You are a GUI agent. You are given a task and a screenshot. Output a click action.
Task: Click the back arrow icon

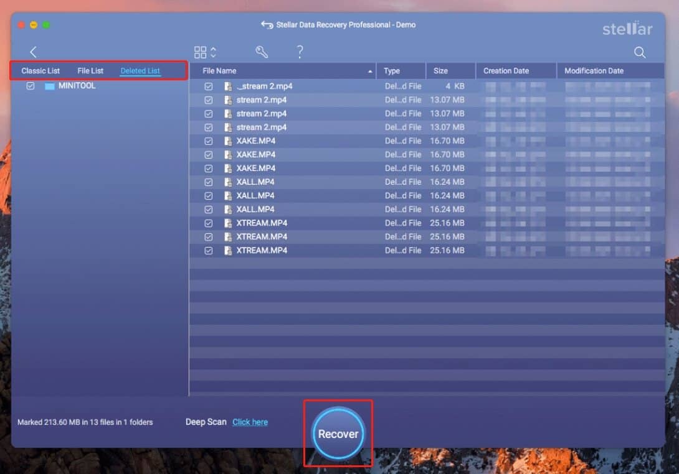coord(34,52)
